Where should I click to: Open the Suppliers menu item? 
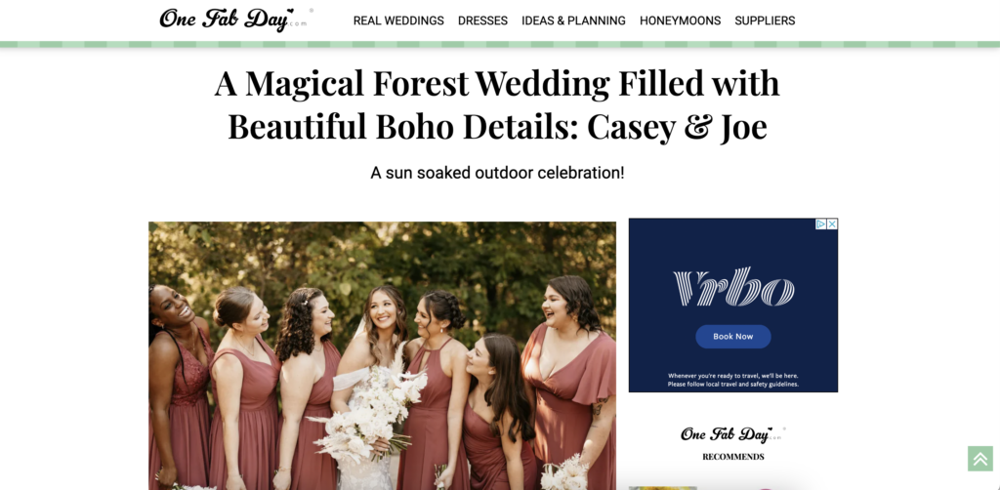(765, 20)
